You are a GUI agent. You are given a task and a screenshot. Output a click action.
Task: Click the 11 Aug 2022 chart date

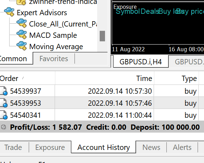click(x=128, y=49)
